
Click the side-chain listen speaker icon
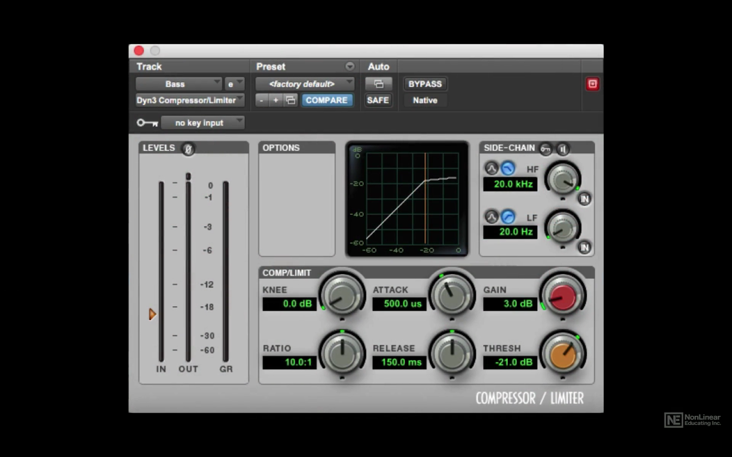(563, 149)
